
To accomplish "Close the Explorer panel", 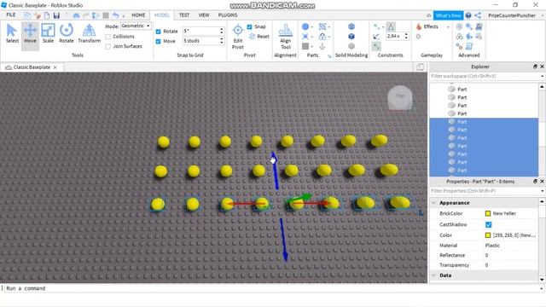I will coord(542,67).
